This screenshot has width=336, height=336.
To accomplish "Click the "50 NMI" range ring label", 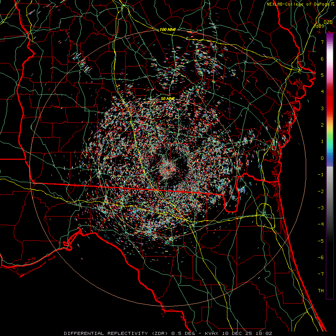I will (x=168, y=99).
